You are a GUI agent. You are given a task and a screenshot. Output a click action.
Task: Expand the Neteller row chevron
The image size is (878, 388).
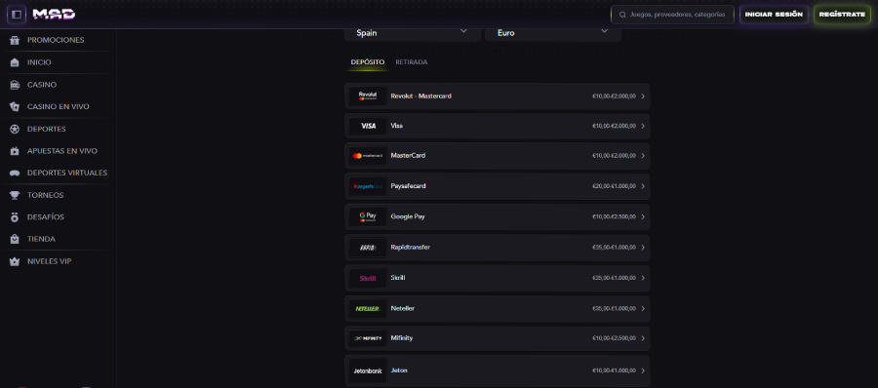[x=643, y=308]
